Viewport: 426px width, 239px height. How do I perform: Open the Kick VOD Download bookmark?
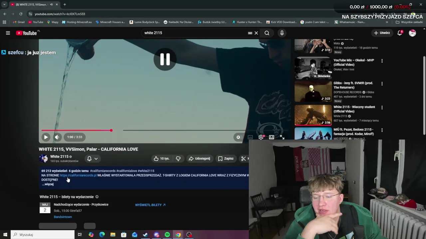coord(282,22)
